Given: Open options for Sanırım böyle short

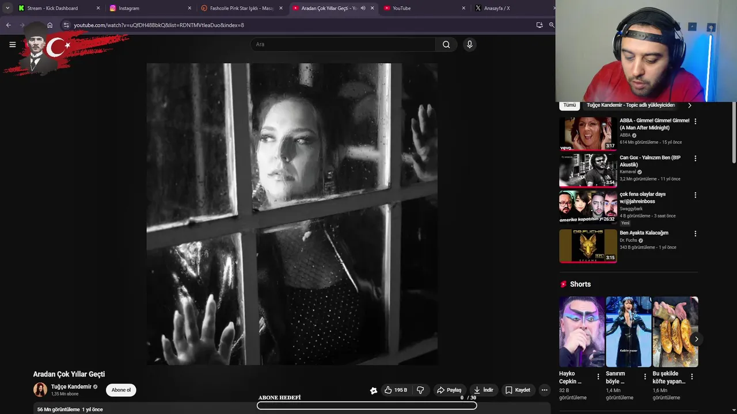Looking at the screenshot, I should click(645, 377).
